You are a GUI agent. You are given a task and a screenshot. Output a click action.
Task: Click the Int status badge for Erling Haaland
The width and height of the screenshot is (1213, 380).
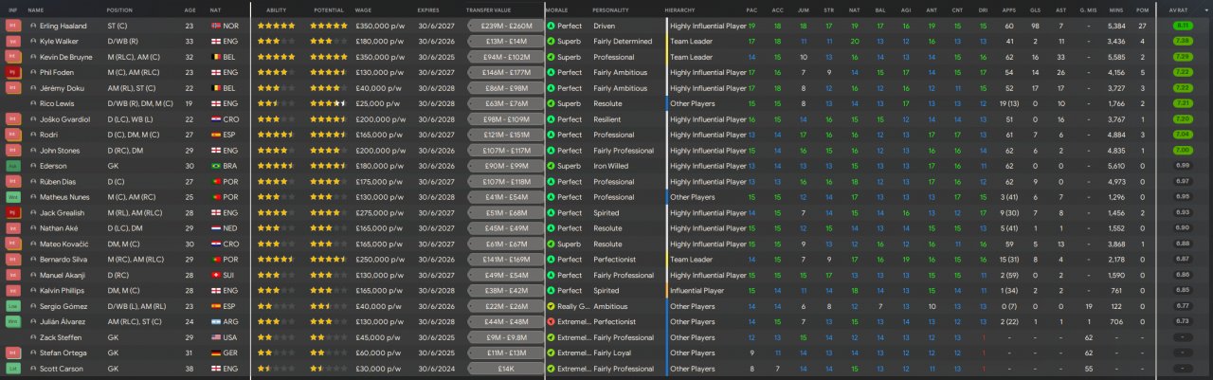tap(12, 26)
